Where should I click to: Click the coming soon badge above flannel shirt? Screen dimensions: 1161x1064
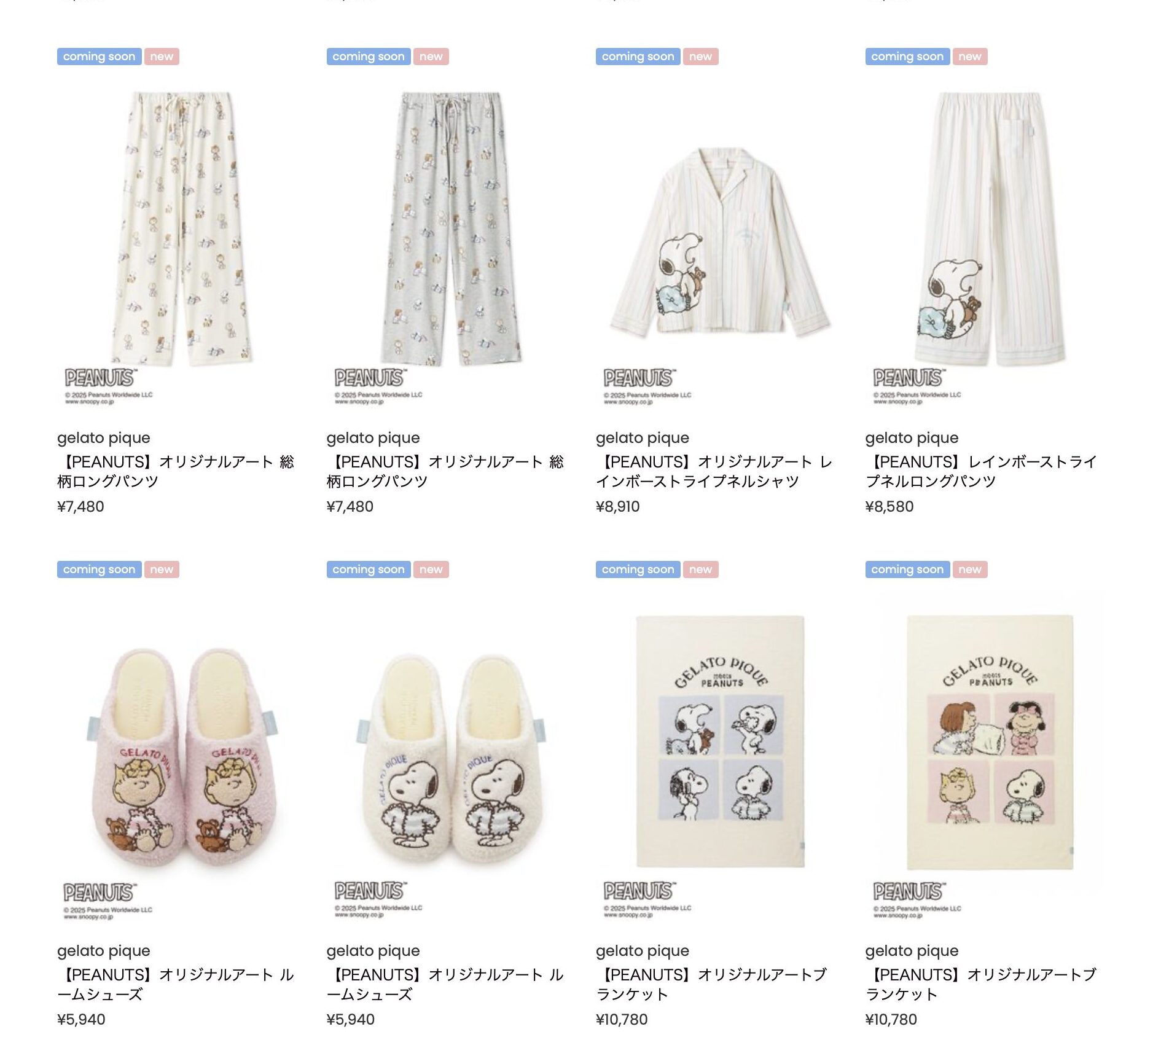[638, 57]
